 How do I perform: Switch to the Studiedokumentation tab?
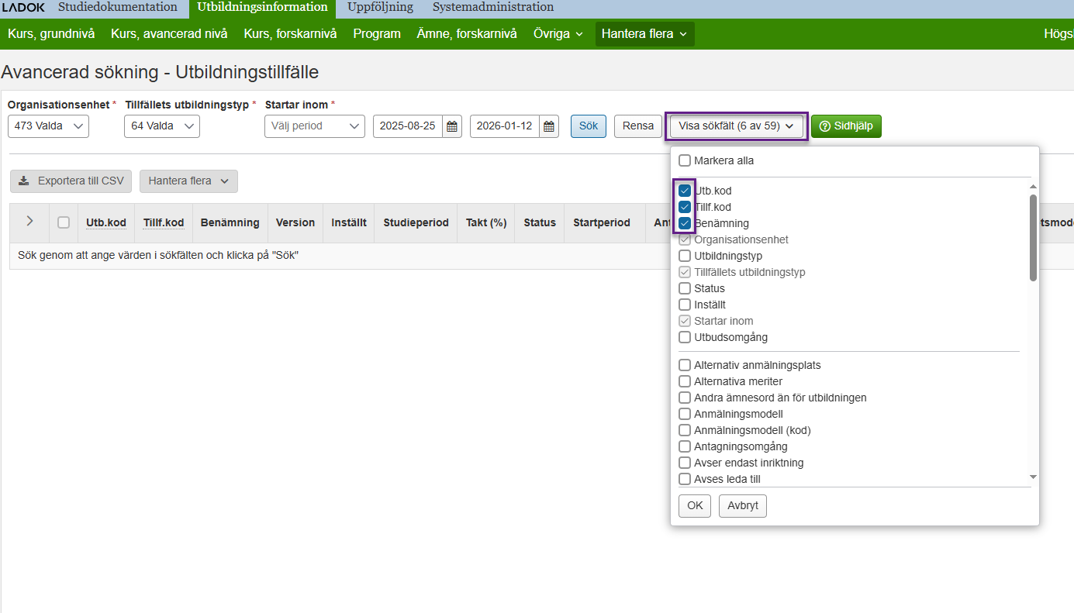(x=118, y=8)
